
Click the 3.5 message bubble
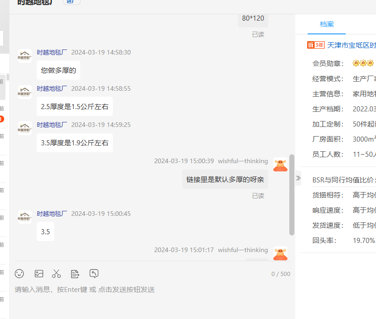tap(45, 231)
